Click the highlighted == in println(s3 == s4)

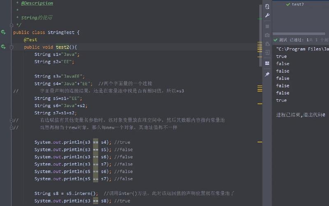[95, 142]
